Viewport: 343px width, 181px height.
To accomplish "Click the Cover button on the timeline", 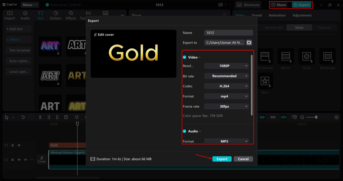I will click(42, 159).
